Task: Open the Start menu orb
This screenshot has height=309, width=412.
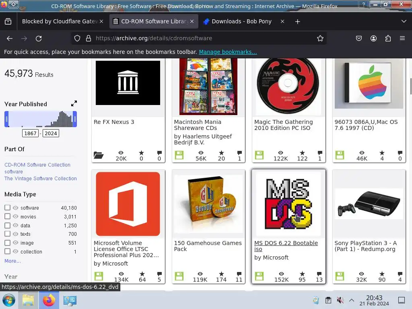Action: [x=9, y=300]
